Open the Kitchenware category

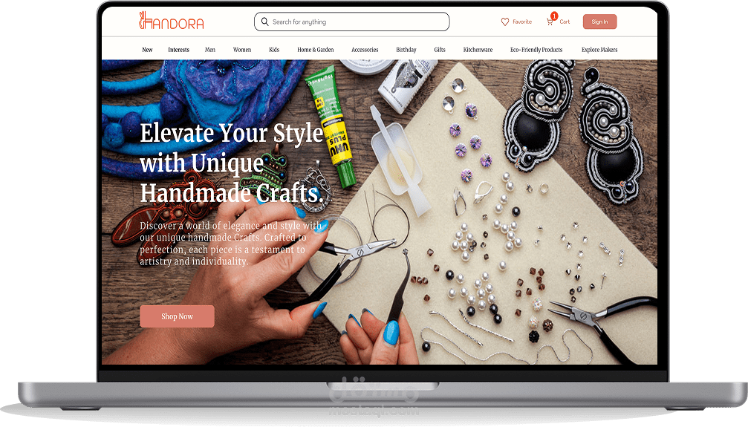(478, 50)
